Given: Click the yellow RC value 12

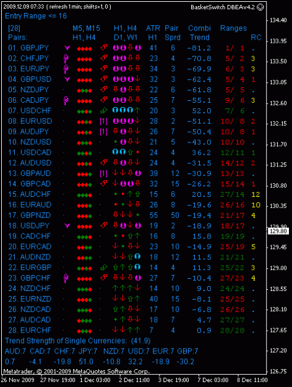Looking at the screenshot, I should click(255, 194).
